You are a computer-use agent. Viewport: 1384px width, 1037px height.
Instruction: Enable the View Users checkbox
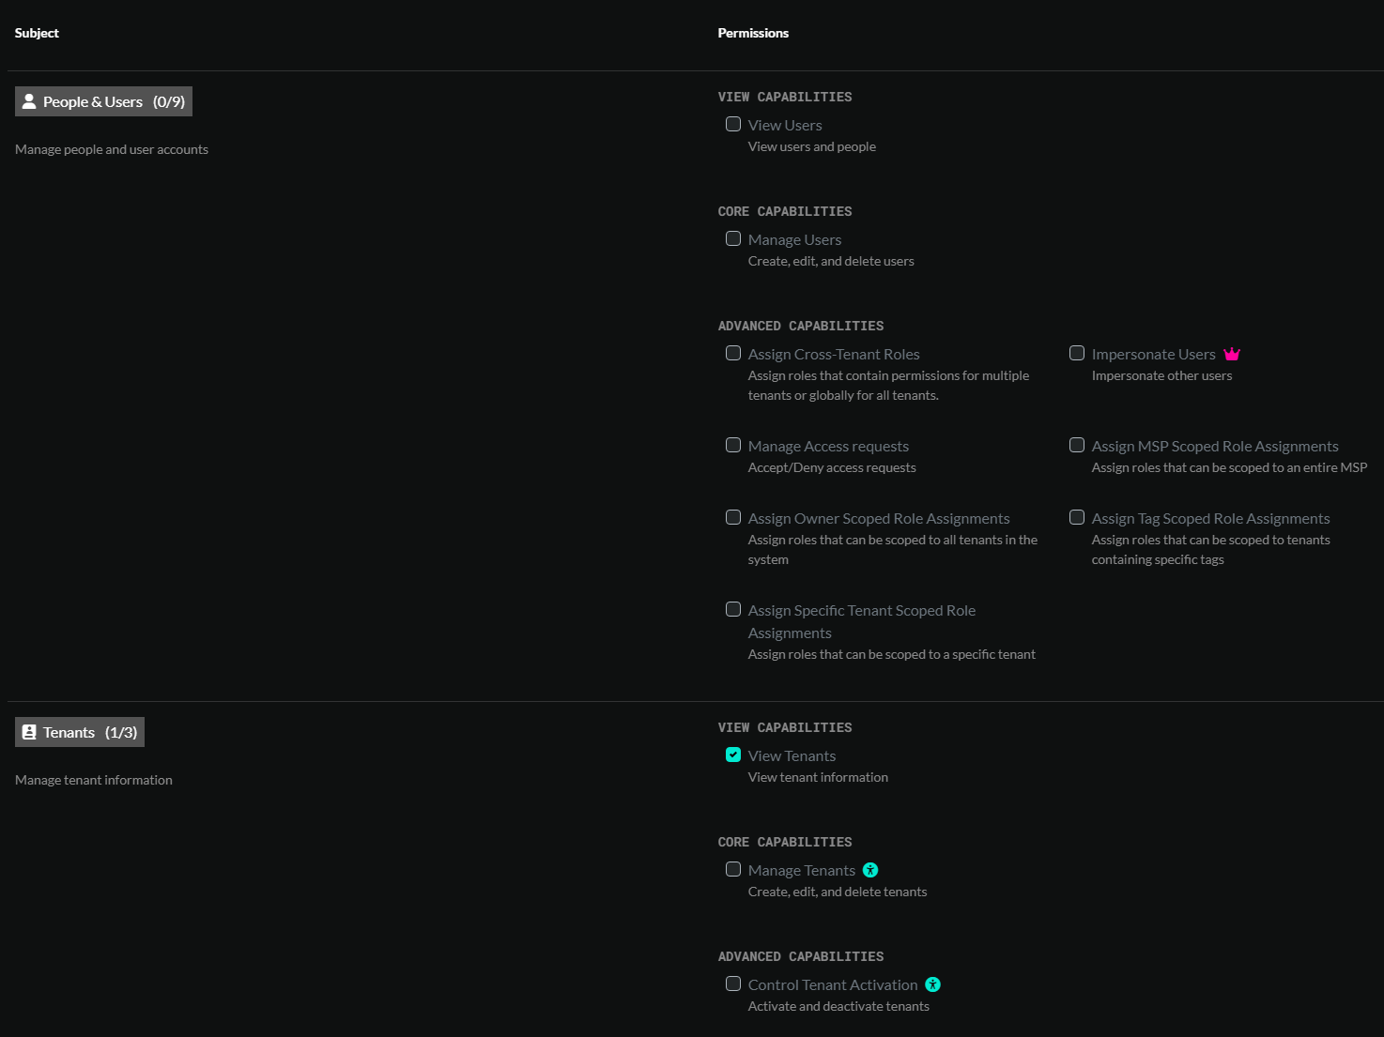point(733,124)
